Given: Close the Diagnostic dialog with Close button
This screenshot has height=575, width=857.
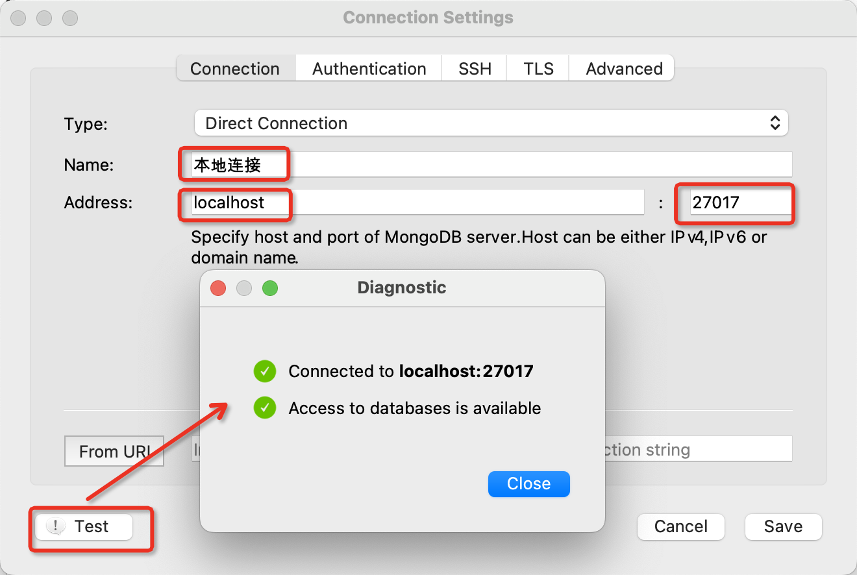Looking at the screenshot, I should point(529,483).
